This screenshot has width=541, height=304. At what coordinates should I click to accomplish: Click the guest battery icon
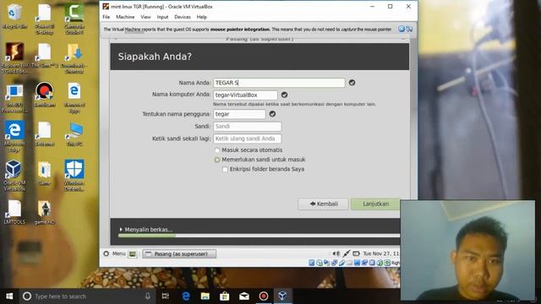[356, 253]
